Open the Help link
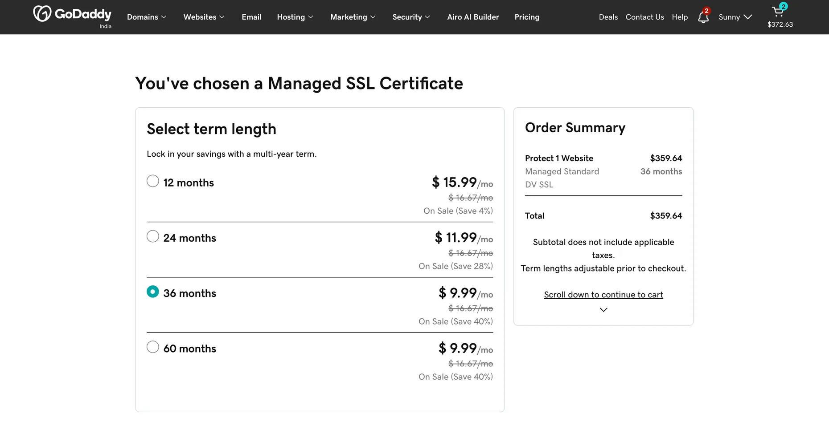 tap(680, 17)
